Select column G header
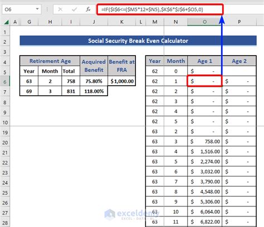This screenshot has height=227, width=264. click(29, 22)
